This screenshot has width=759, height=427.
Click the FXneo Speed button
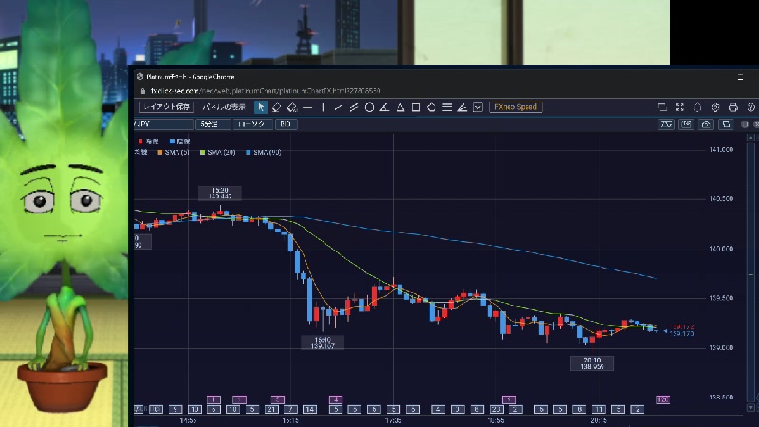(514, 107)
